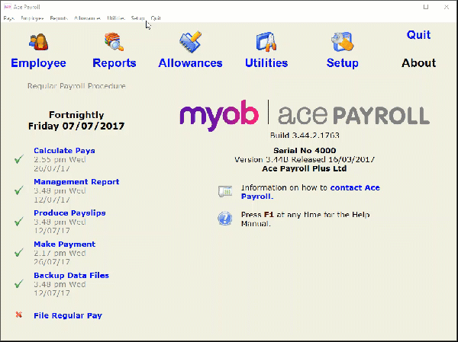Click the Ace Payroll title bar app icon
Viewport: 458px width, 342px height.
click(8, 7)
